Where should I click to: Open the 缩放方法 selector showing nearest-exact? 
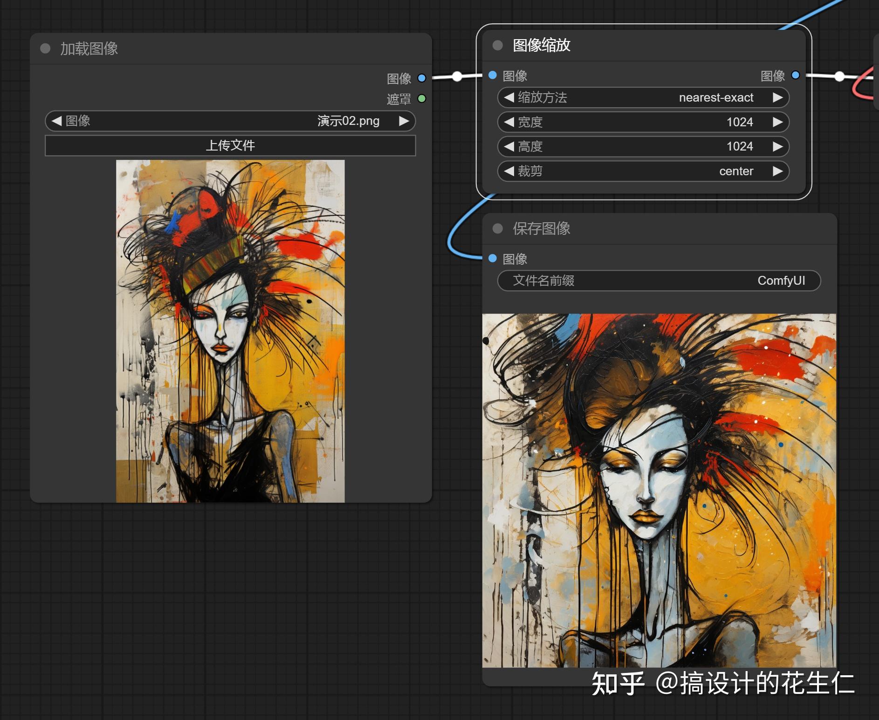[643, 97]
